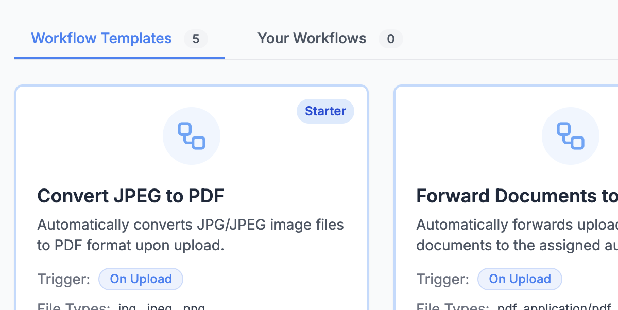Click the rounded square node in the right workflow icon
Viewport: 618px width, 310px height.
pyautogui.click(x=578, y=142)
